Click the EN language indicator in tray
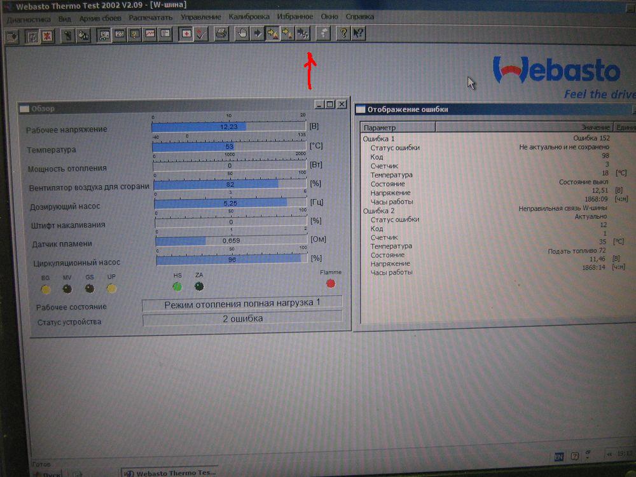This screenshot has width=636, height=477. (558, 457)
